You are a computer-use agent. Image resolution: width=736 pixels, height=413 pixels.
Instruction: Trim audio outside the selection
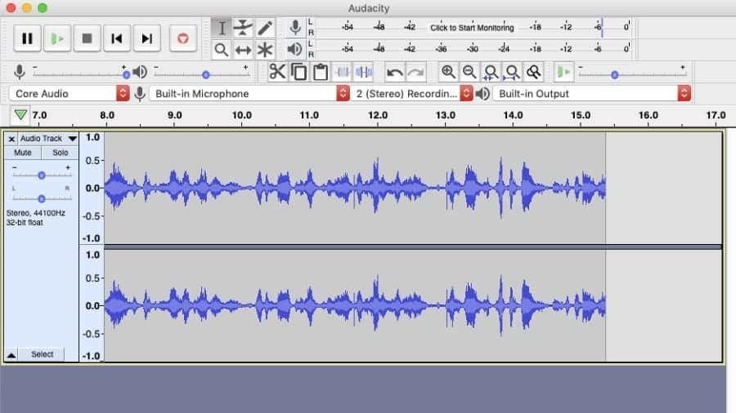pyautogui.click(x=342, y=72)
